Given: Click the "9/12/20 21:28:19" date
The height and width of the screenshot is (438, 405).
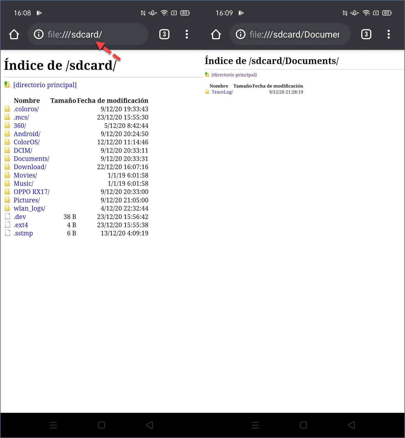Looking at the screenshot, I should point(286,92).
